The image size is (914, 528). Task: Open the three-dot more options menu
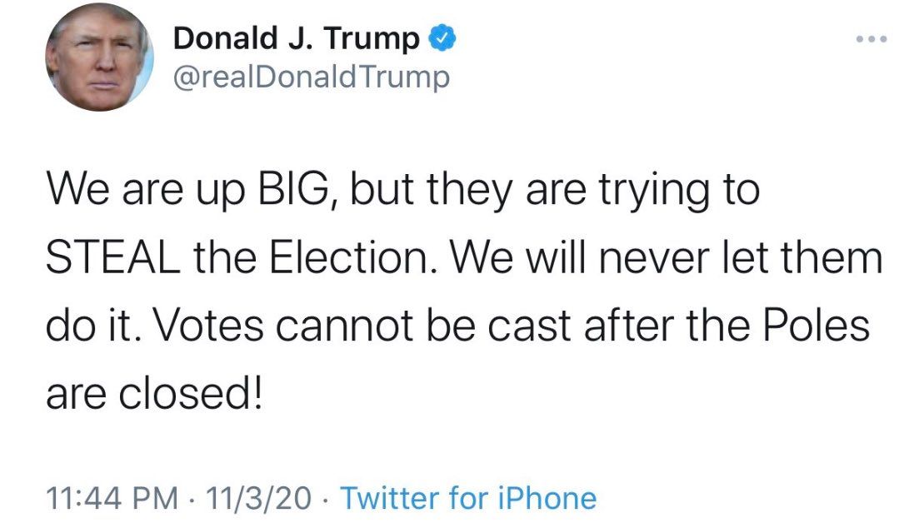tap(872, 39)
